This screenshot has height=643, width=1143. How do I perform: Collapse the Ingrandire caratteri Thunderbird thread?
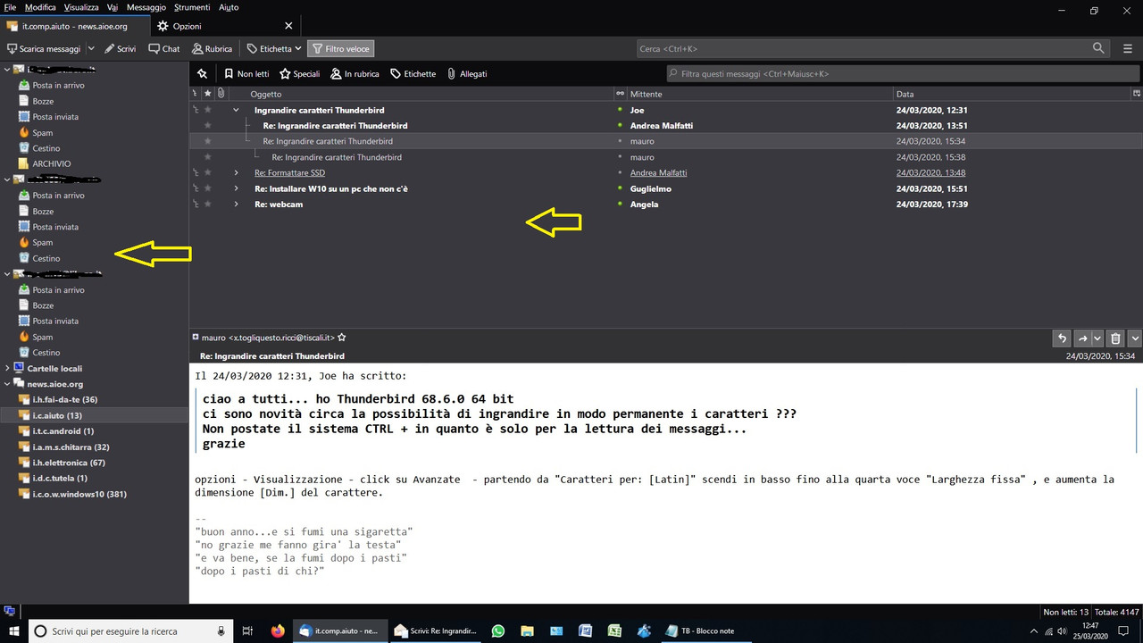[237, 110]
